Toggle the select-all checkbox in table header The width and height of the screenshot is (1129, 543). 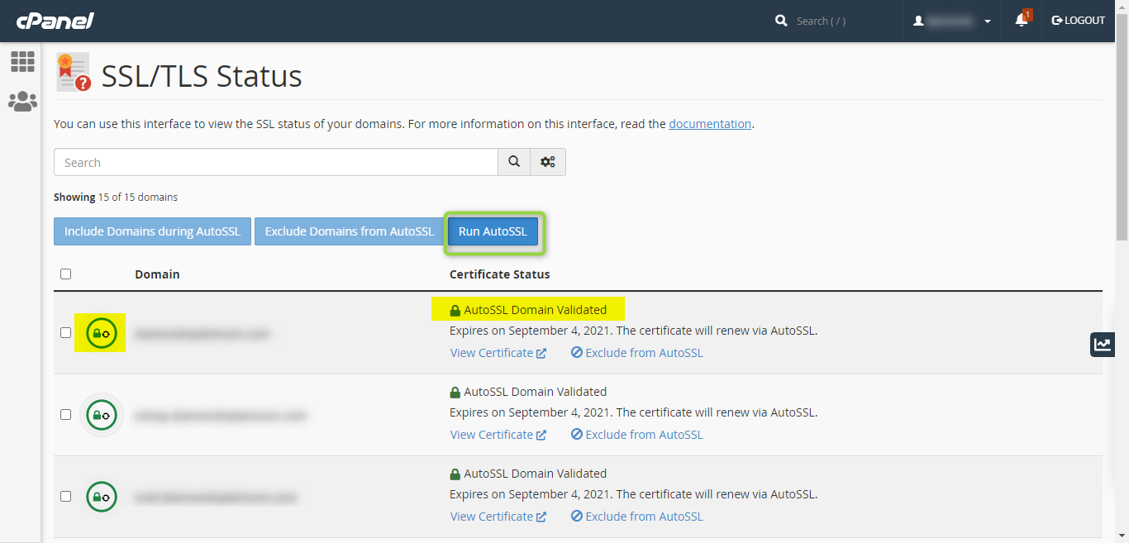pos(66,274)
